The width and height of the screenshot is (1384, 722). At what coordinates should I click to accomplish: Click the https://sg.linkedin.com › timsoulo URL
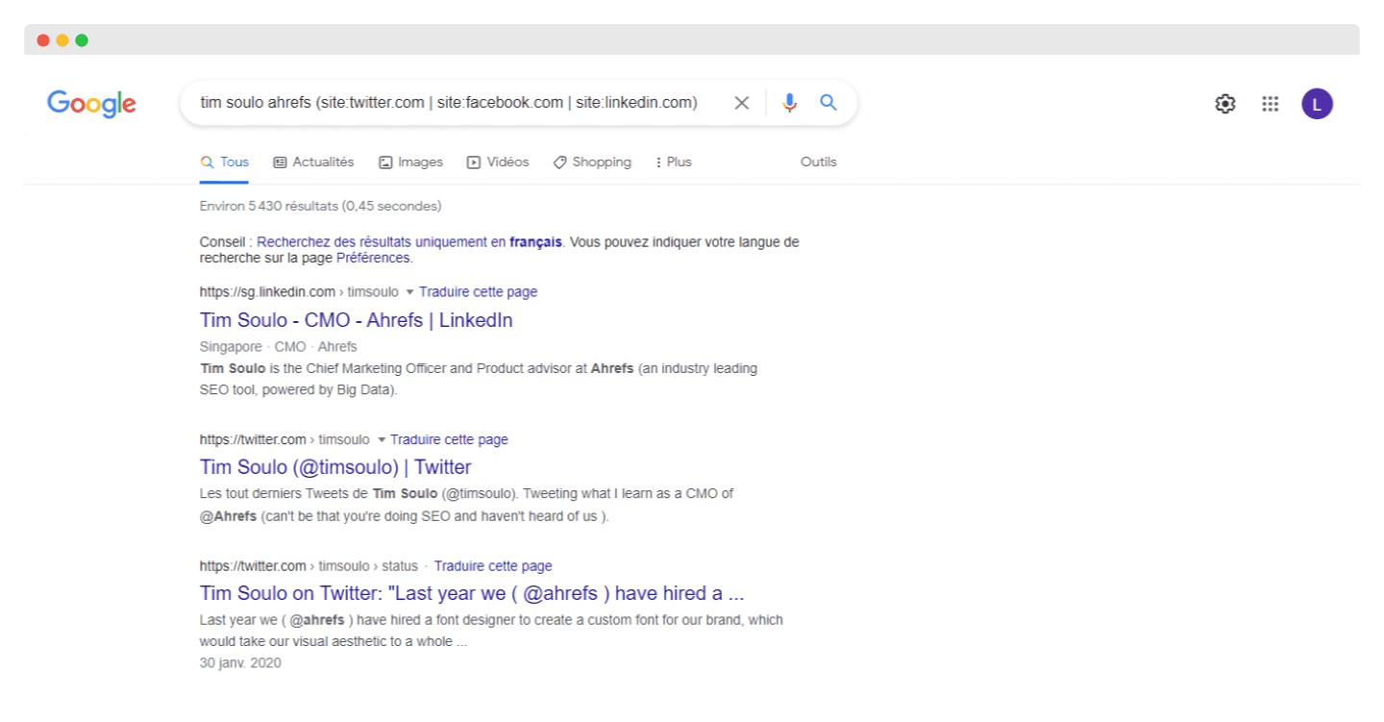point(299,291)
